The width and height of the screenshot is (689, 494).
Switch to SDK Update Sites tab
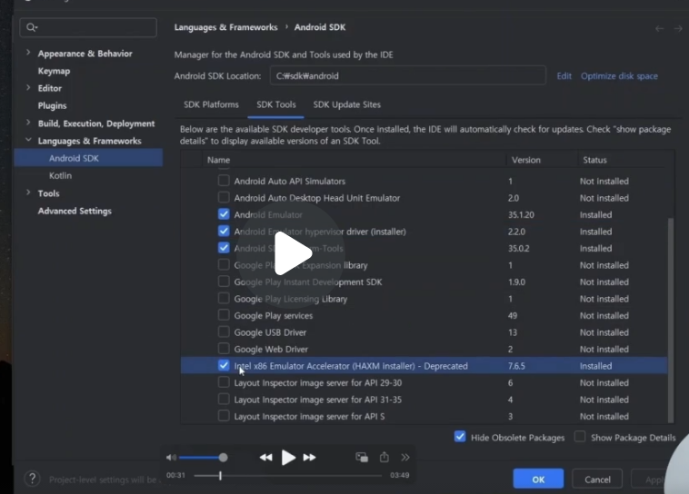(x=347, y=105)
